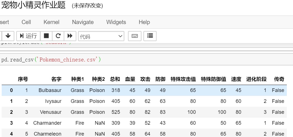This screenshot has height=137, width=293.
Task: Click the move cell down arrow icon
Action: coord(8,36)
